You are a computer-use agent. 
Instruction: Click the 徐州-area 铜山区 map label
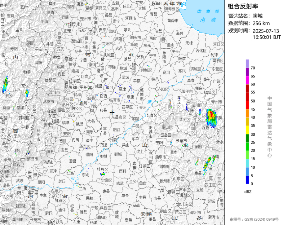click(x=166, y=211)
